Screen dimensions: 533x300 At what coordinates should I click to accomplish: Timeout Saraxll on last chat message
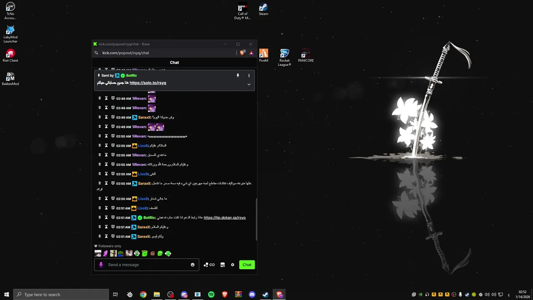(106, 236)
